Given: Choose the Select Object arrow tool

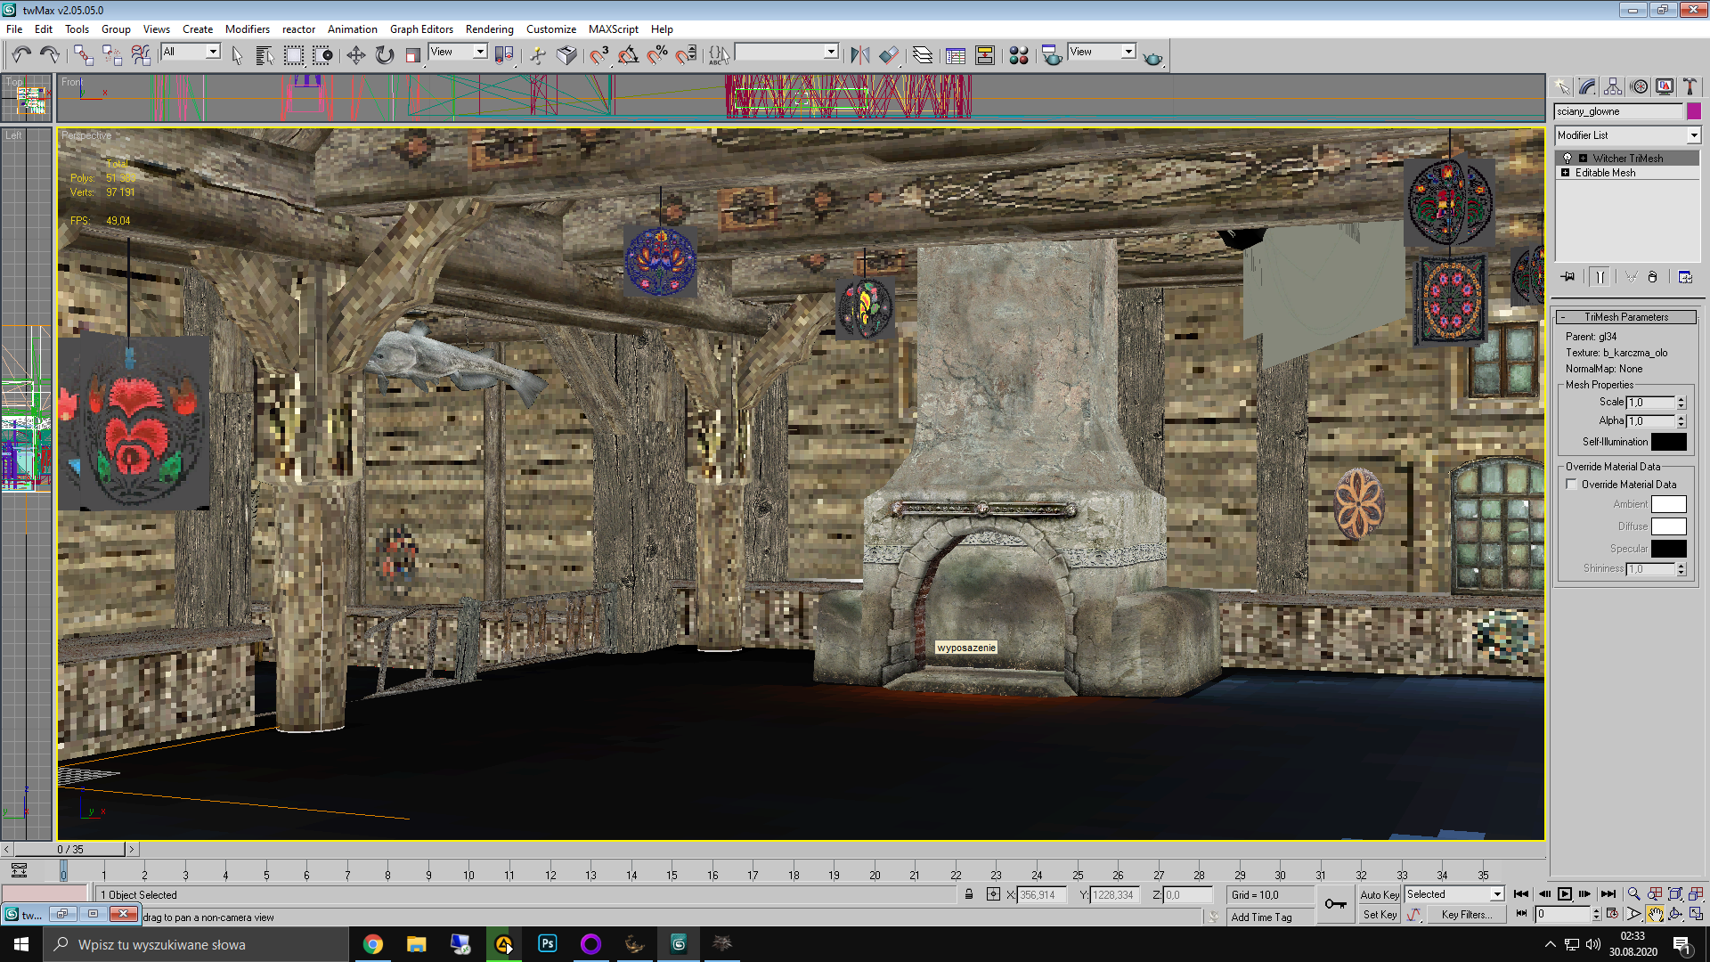Looking at the screenshot, I should 237,55.
